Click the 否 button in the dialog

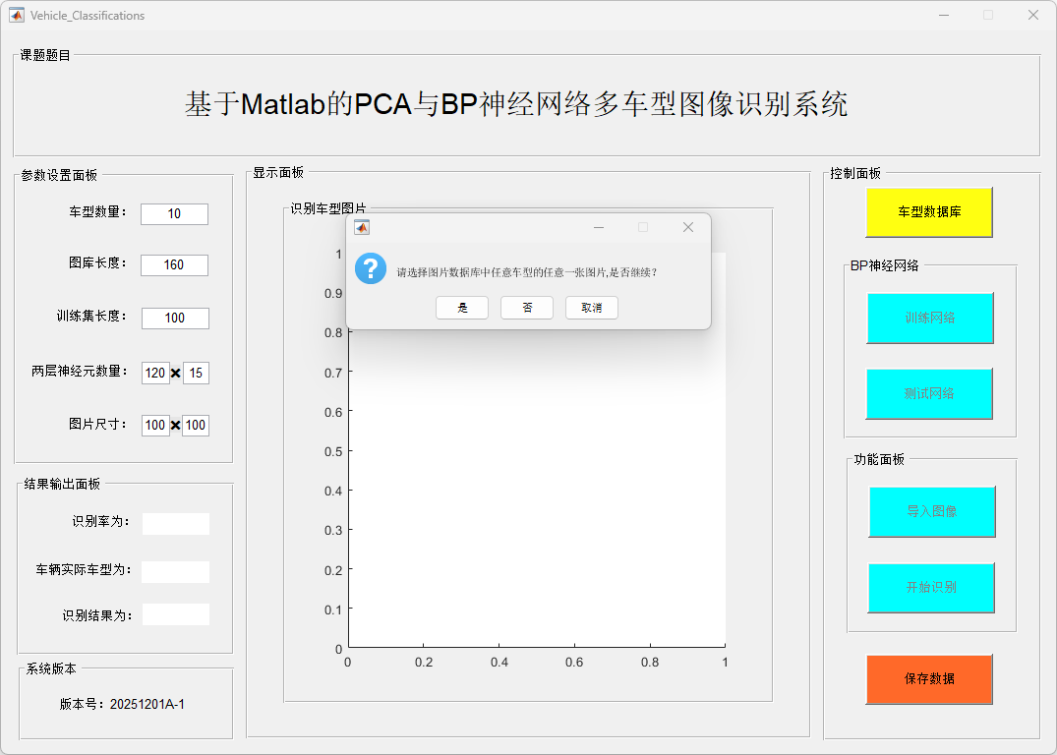pos(526,308)
